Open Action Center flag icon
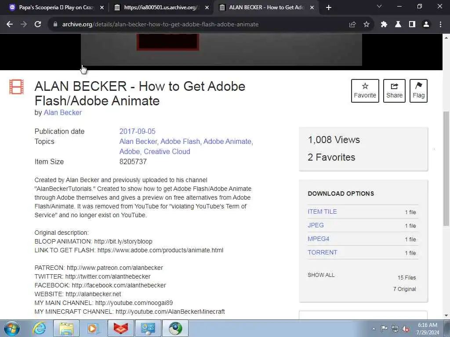This screenshot has width=450, height=337. click(x=384, y=328)
